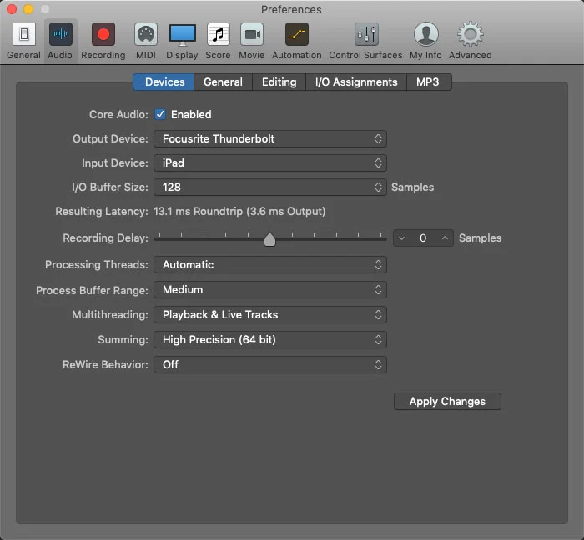This screenshot has height=540, width=584.
Task: Click the Recording Delay value field
Action: point(423,238)
